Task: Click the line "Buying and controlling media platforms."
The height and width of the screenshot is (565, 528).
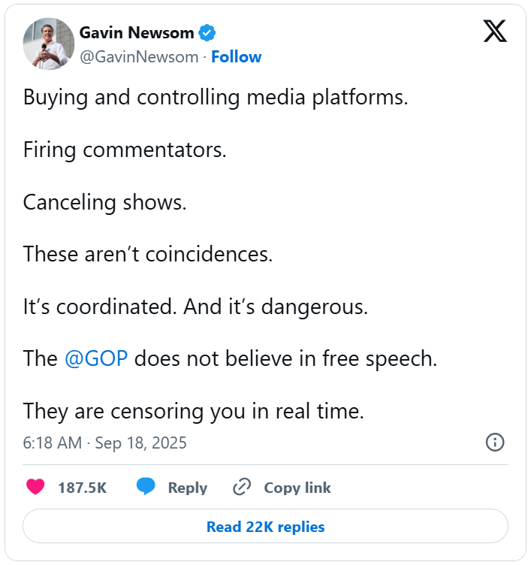Action: tap(216, 98)
